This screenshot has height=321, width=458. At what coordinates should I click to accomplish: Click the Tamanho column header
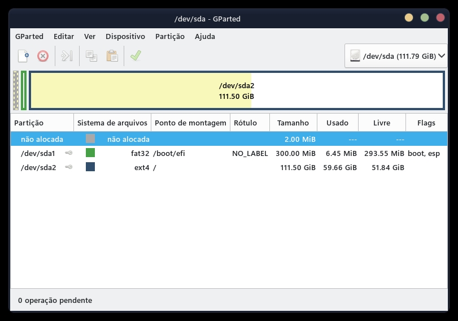[293, 123]
